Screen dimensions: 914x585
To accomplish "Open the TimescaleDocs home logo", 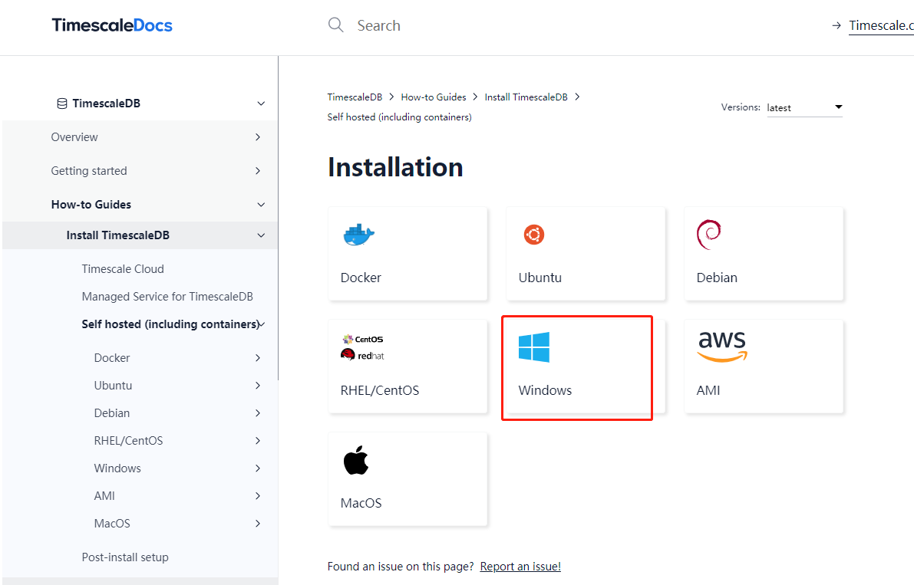I will click(x=112, y=25).
